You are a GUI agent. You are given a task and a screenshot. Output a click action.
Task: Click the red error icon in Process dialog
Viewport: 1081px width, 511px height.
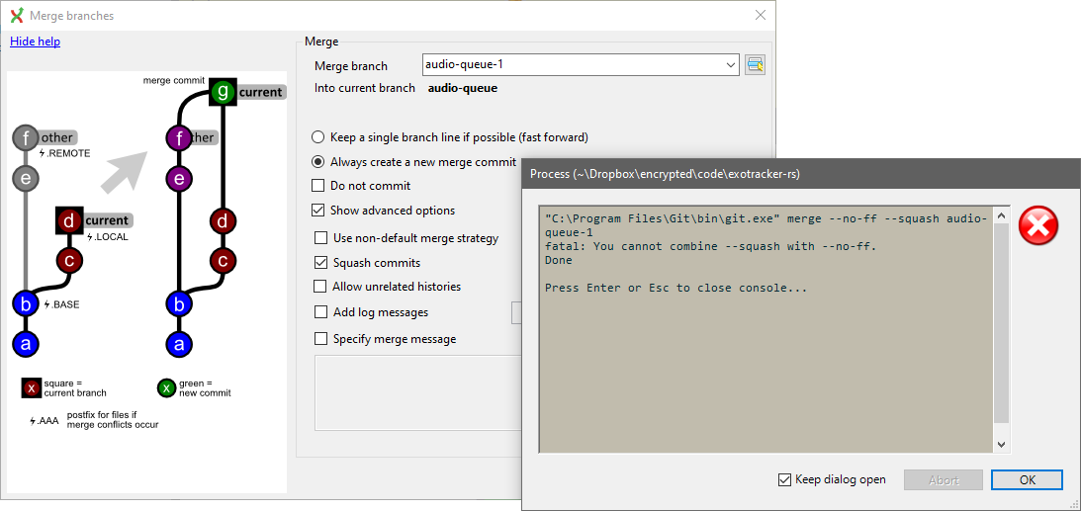coord(1037,225)
